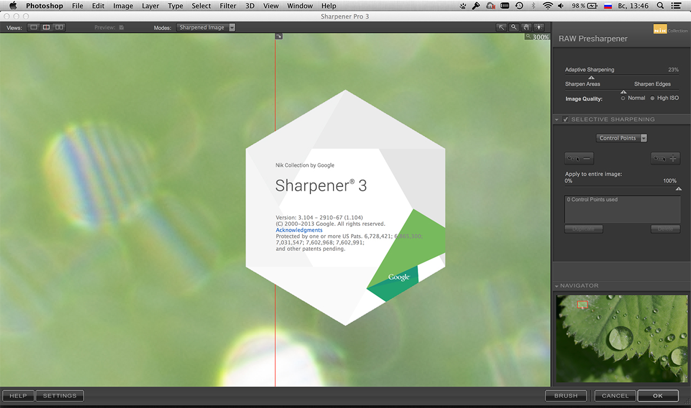Click the lightbulb background color tool
The image size is (691, 408).
click(538, 27)
